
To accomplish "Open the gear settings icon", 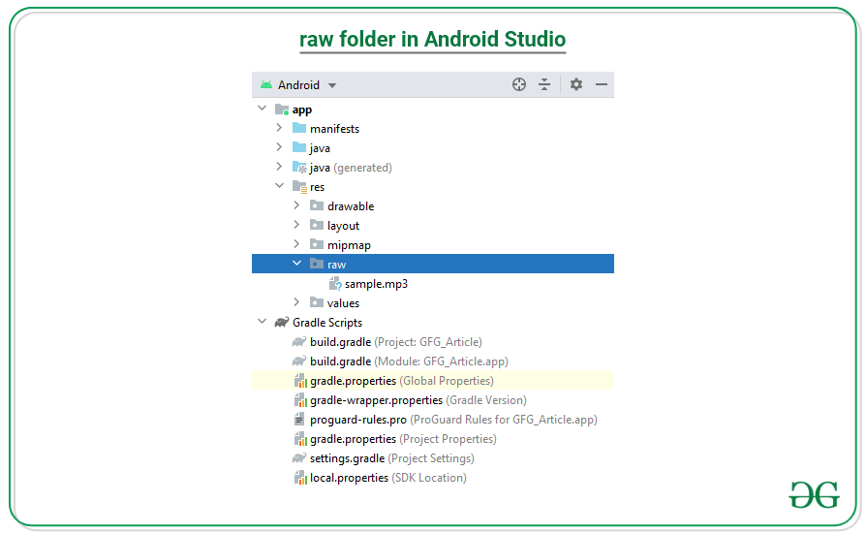I will point(576,85).
